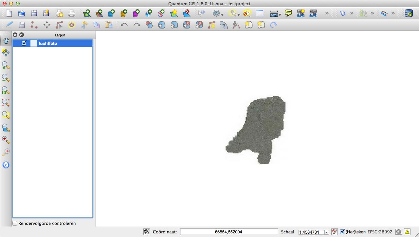Open the Schaal scale dropdown
419x237 pixels.
pos(326,232)
